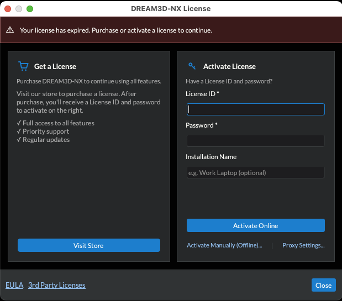Focus the License ID input field
The width and height of the screenshot is (342, 301).
(x=256, y=109)
